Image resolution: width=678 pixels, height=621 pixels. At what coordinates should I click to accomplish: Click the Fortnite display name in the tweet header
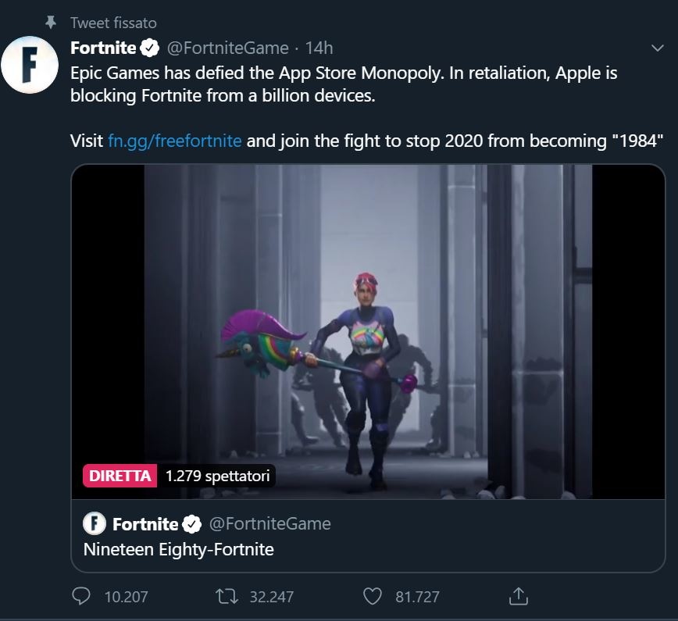(x=103, y=48)
